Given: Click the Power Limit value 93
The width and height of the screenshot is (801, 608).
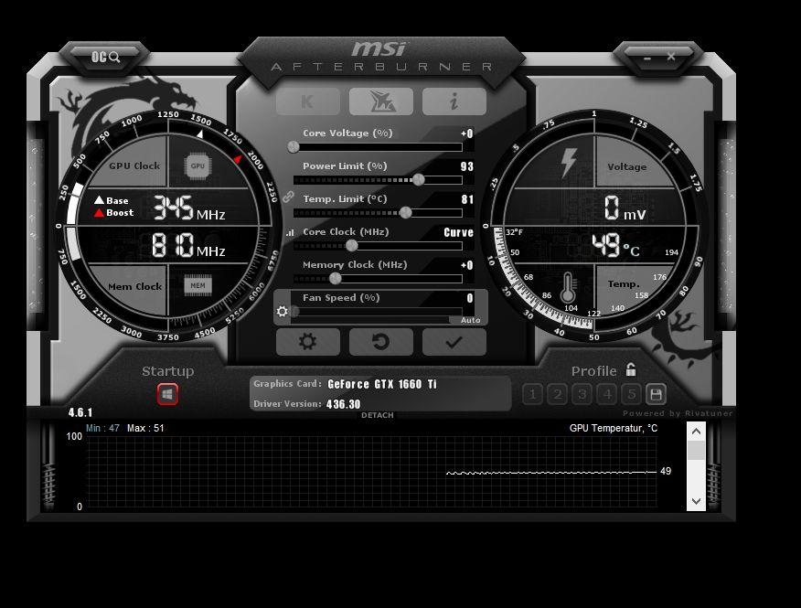Looking at the screenshot, I should click(467, 166).
